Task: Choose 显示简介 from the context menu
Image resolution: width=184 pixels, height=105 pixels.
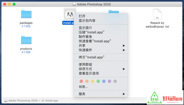Action: (101, 28)
